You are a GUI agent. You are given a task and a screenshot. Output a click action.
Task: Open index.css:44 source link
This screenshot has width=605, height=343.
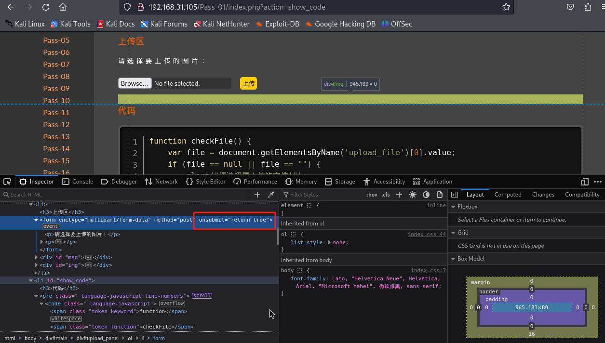click(x=427, y=235)
